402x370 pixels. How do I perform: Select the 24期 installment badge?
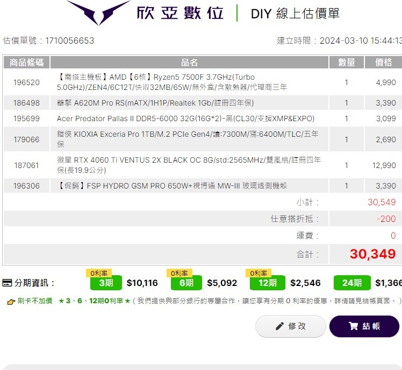point(352,283)
